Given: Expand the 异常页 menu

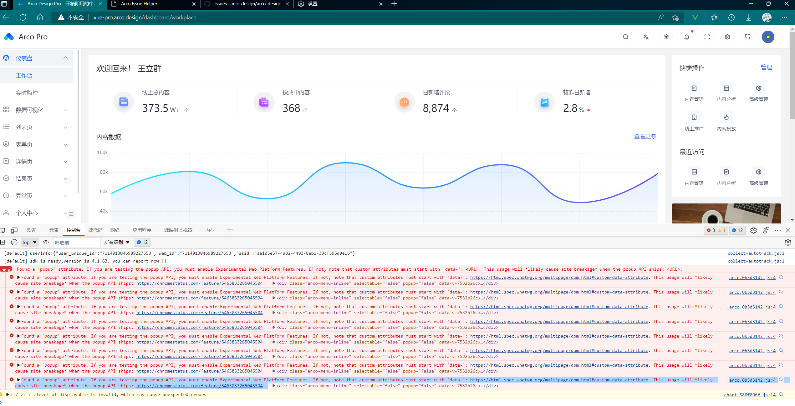Looking at the screenshot, I should (x=37, y=196).
